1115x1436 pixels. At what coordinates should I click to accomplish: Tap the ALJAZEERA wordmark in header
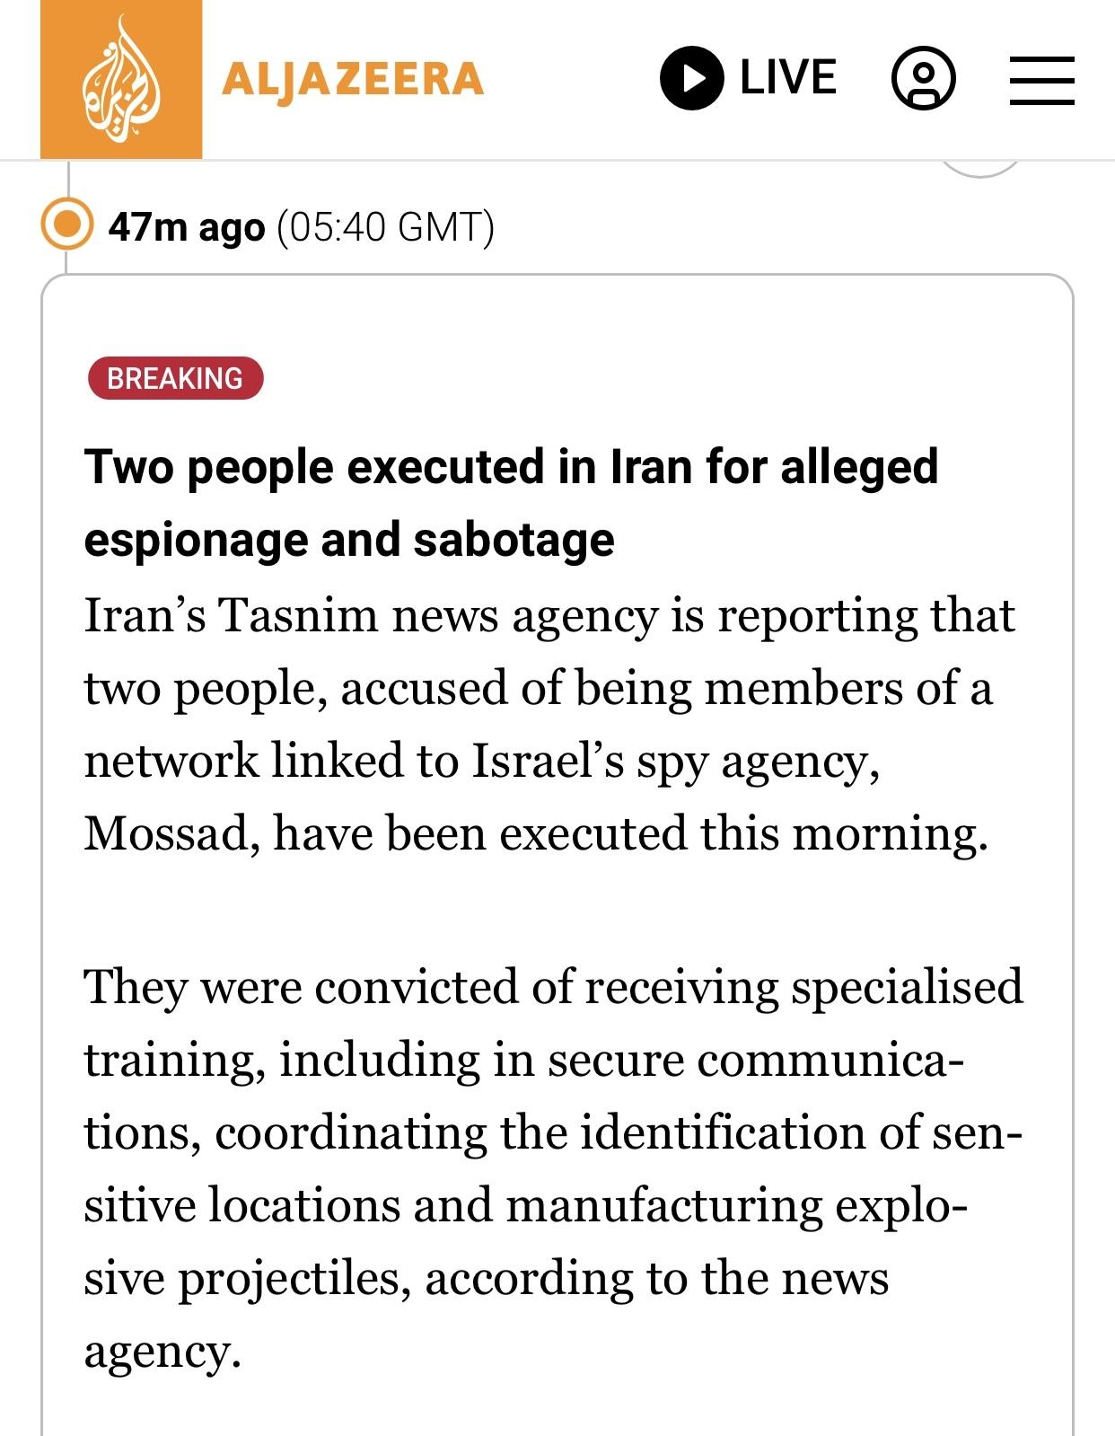coord(353,79)
